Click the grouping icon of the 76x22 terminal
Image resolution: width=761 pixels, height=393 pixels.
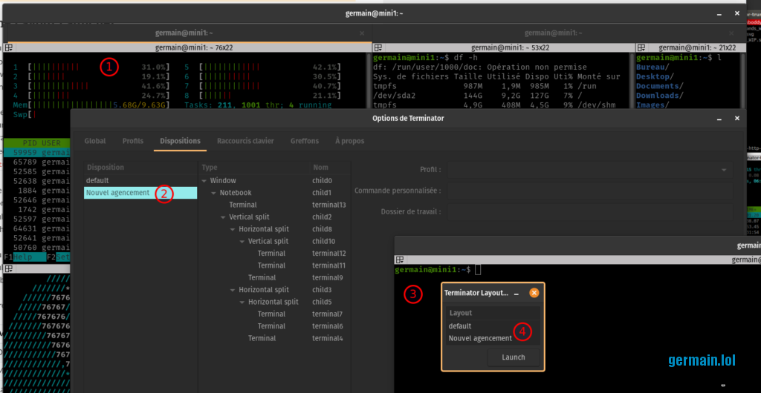coord(9,47)
